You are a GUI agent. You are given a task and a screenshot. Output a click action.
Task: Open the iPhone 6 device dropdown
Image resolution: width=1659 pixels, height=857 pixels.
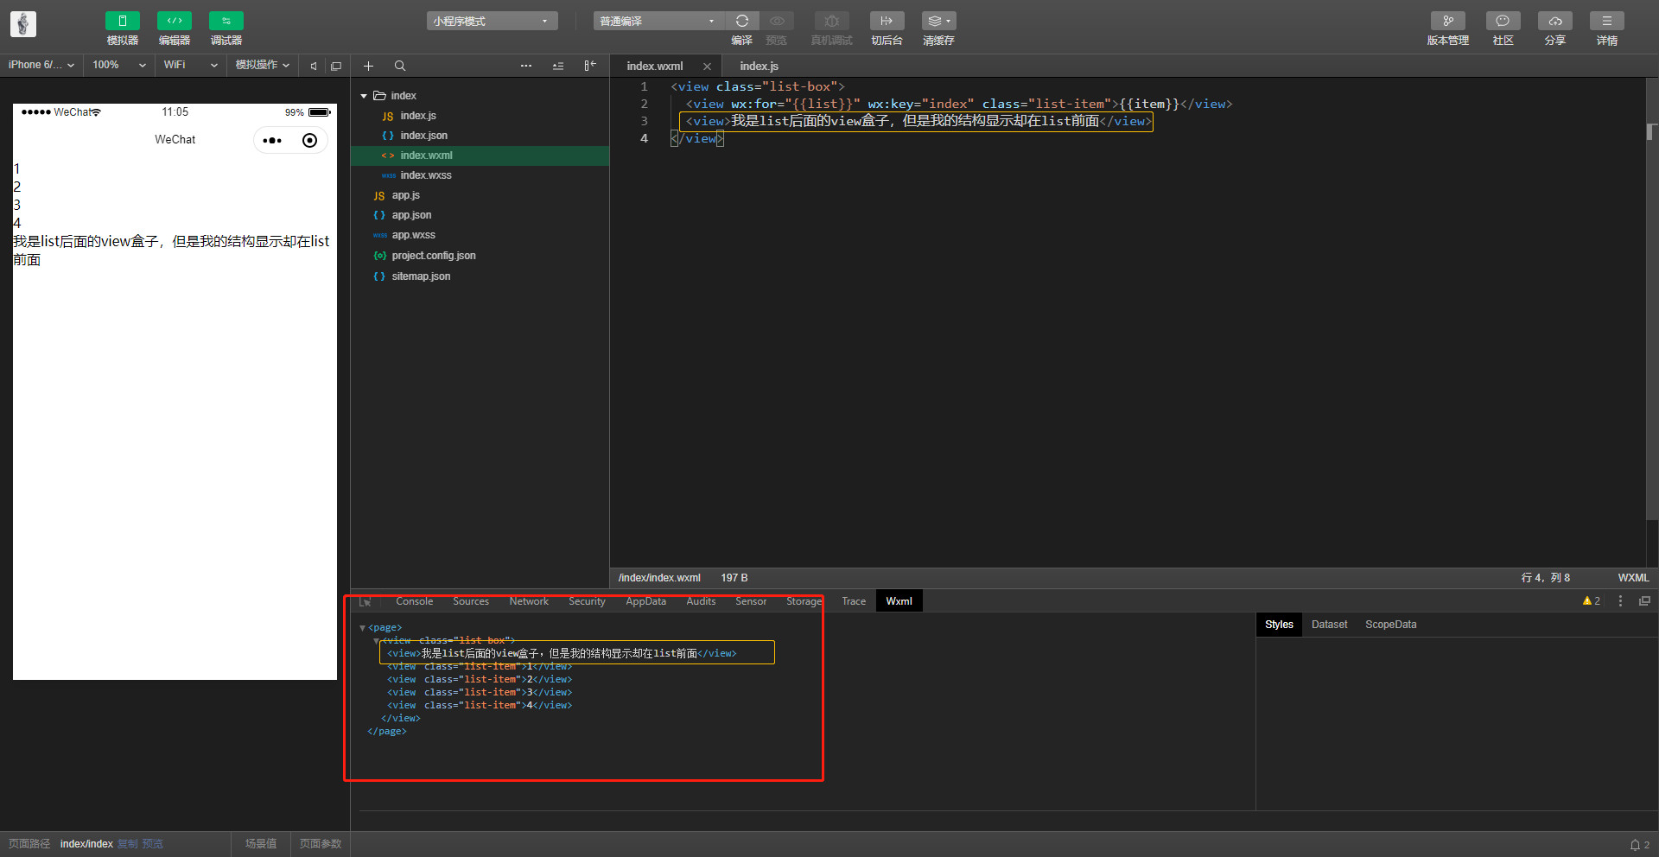tap(41, 65)
